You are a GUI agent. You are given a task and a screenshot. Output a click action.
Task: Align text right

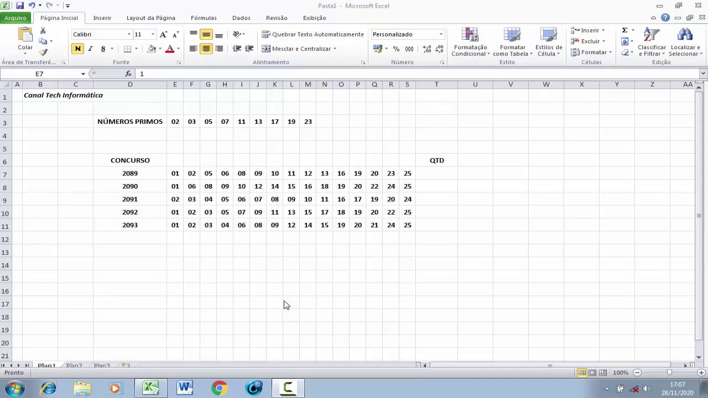coord(219,49)
